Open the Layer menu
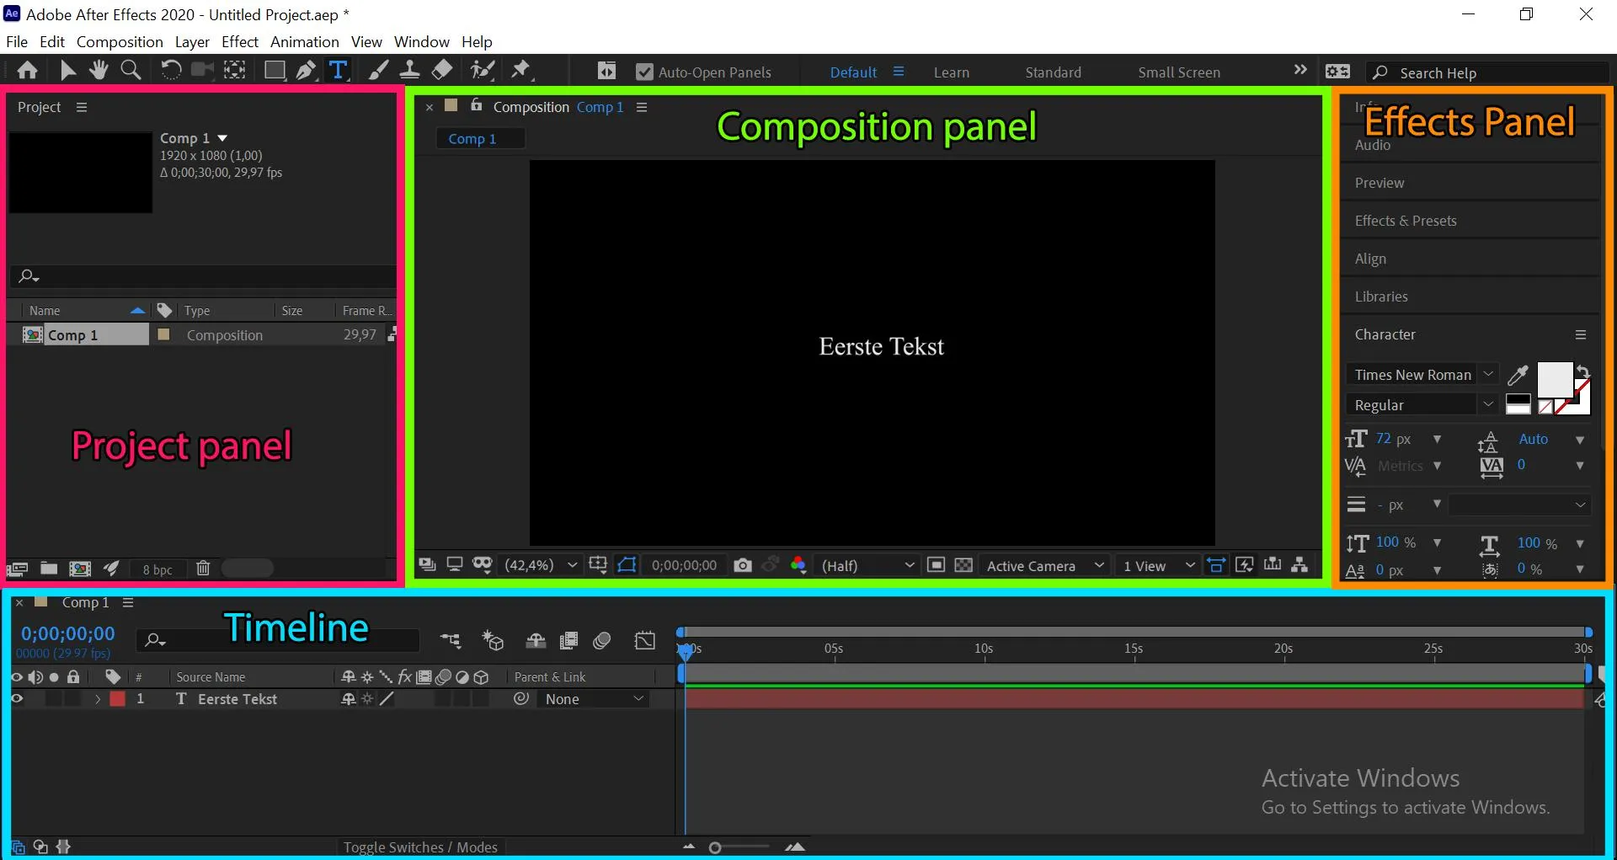1617x860 pixels. [192, 41]
